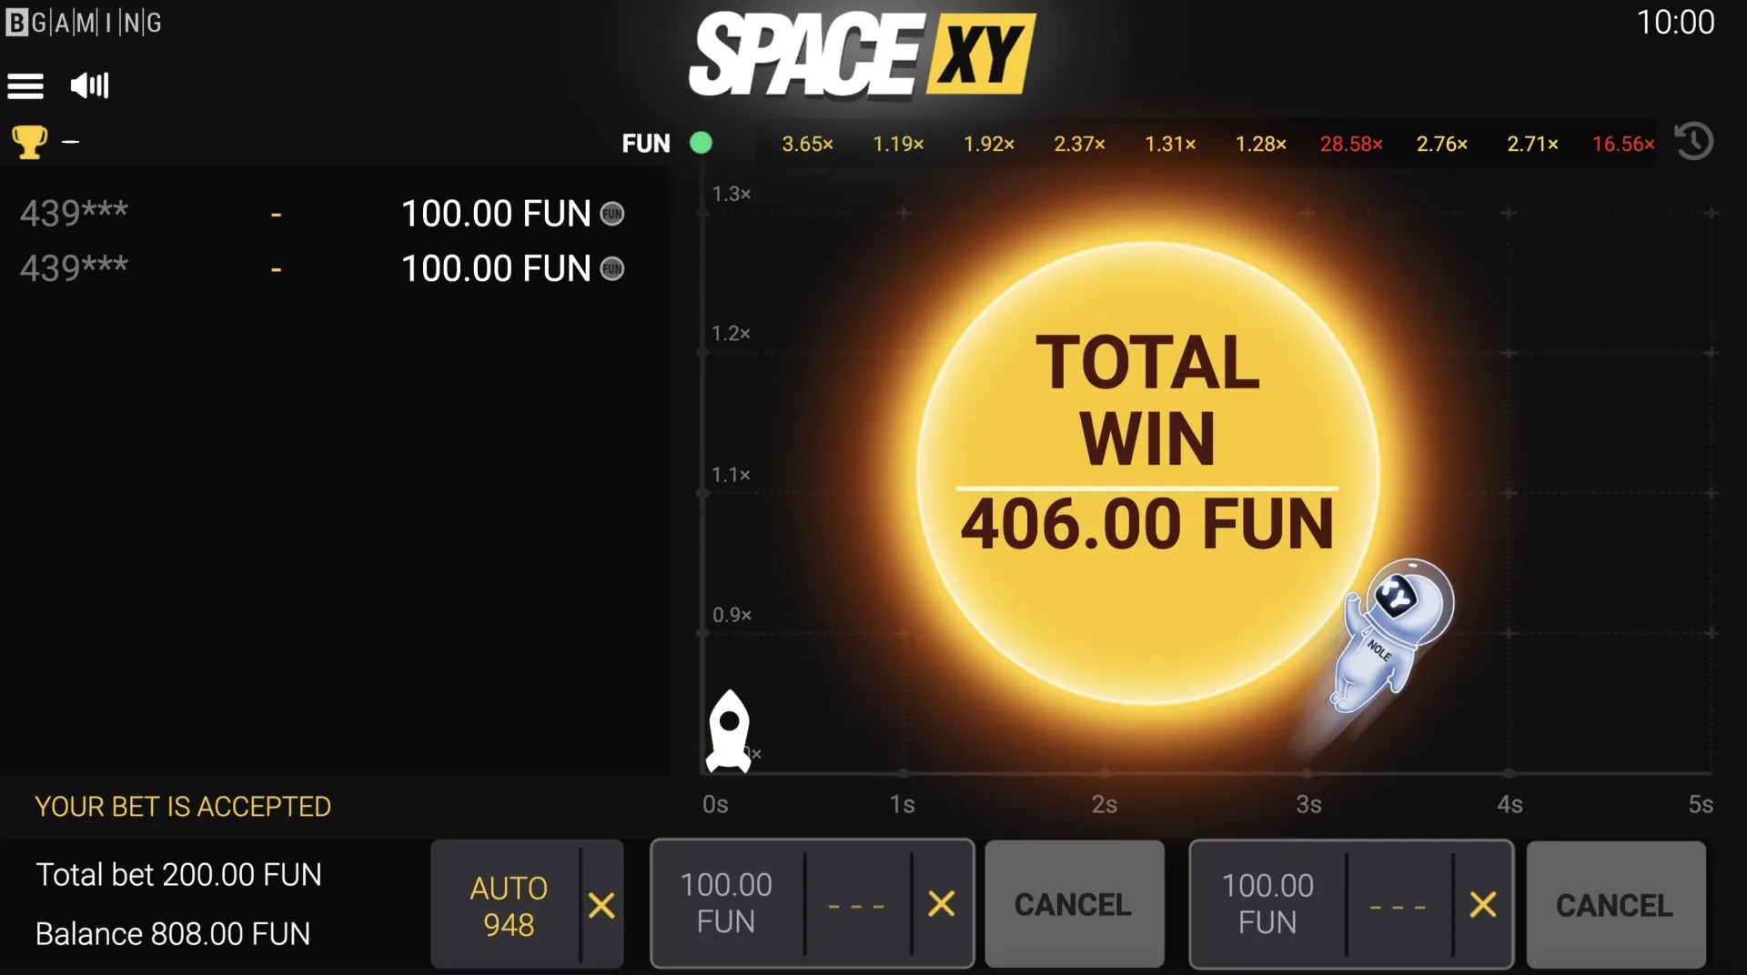This screenshot has width=1747, height=975.
Task: Select the first 100.00 FUN bet amount
Action: pos(726,903)
